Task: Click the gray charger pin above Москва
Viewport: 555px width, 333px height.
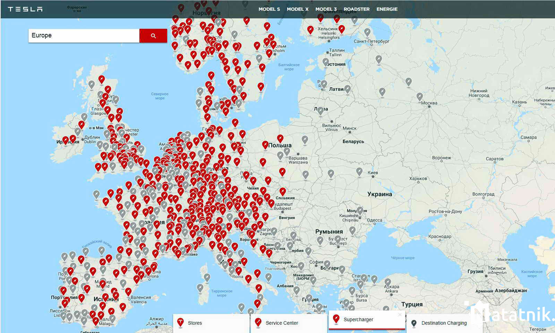Action: (x=419, y=96)
